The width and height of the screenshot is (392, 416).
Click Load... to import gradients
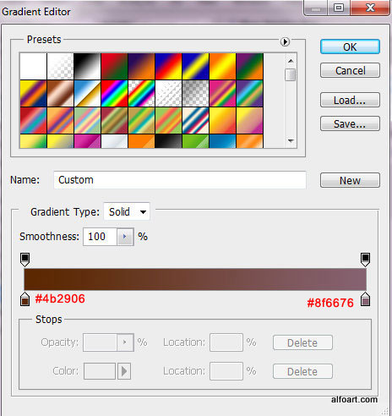(x=350, y=100)
